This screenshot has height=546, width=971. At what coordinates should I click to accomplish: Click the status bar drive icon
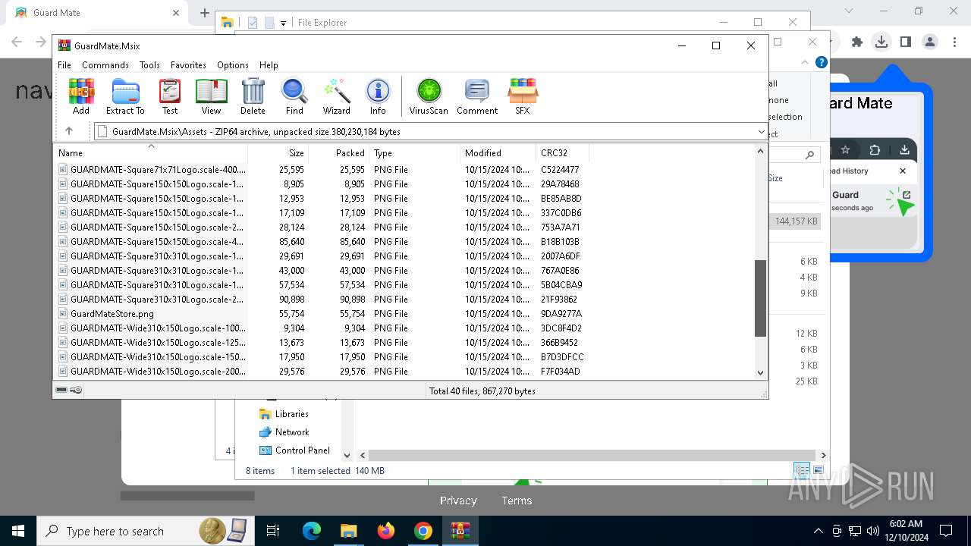pos(61,390)
